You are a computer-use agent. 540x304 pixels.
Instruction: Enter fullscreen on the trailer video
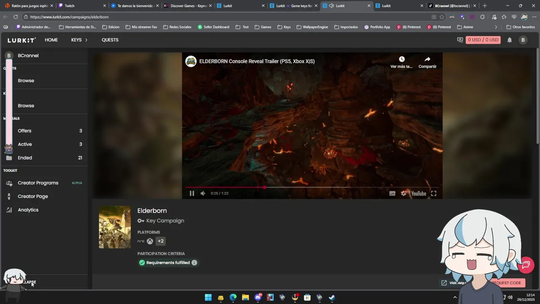[433, 193]
